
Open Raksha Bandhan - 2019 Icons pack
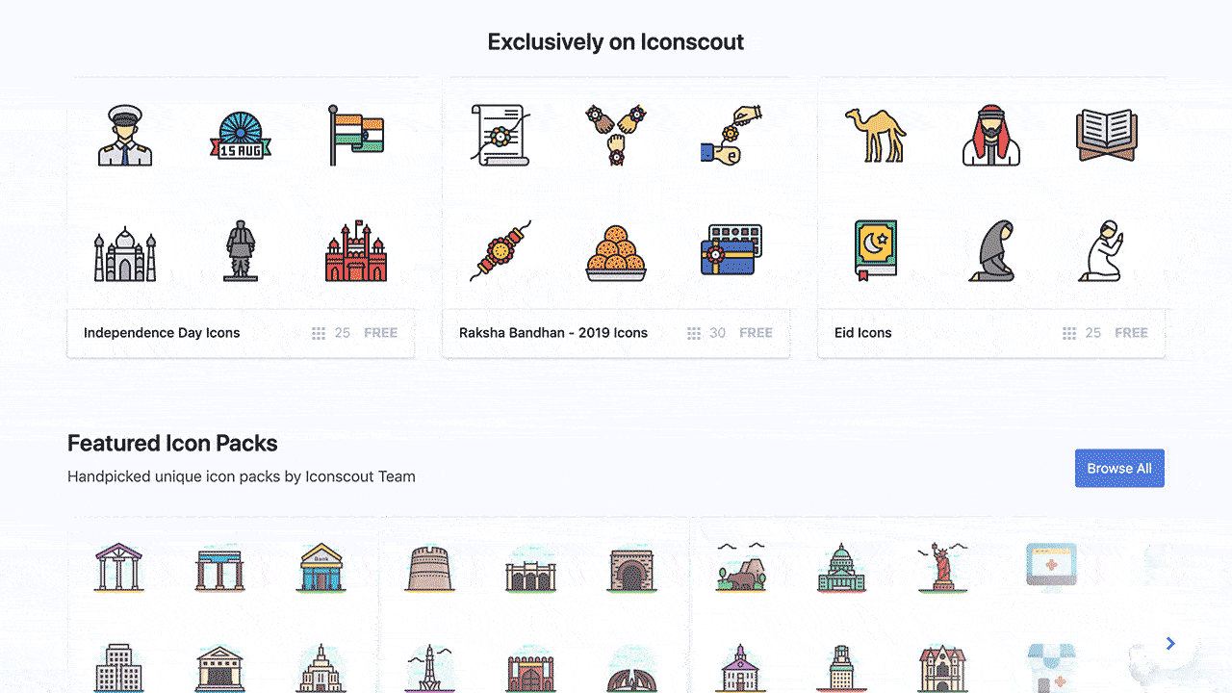tap(553, 333)
